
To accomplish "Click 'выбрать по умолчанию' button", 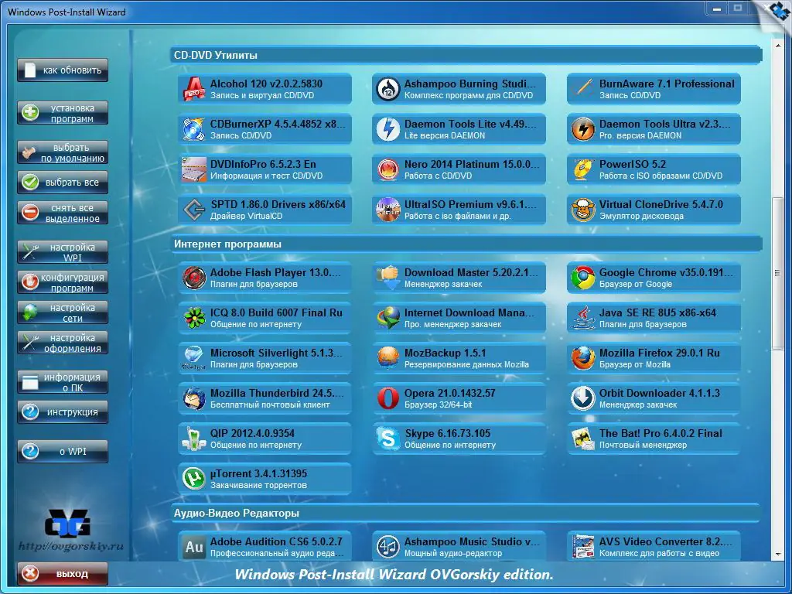I will click(63, 152).
